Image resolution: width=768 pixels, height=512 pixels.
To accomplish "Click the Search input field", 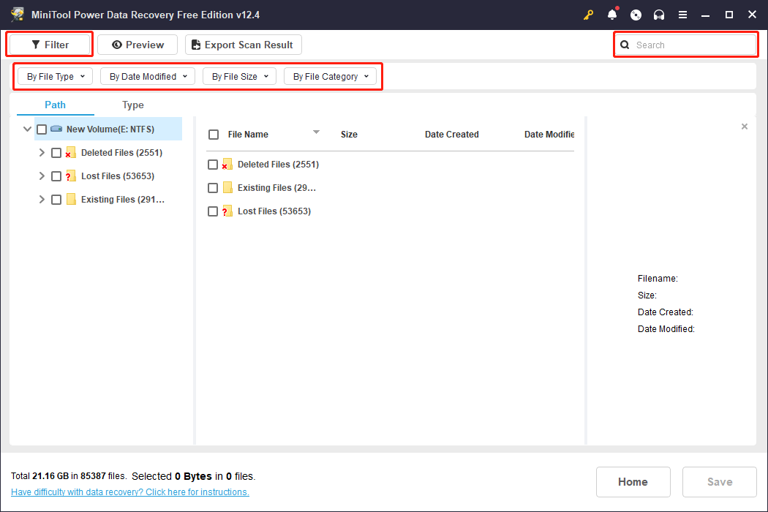I will [x=685, y=45].
